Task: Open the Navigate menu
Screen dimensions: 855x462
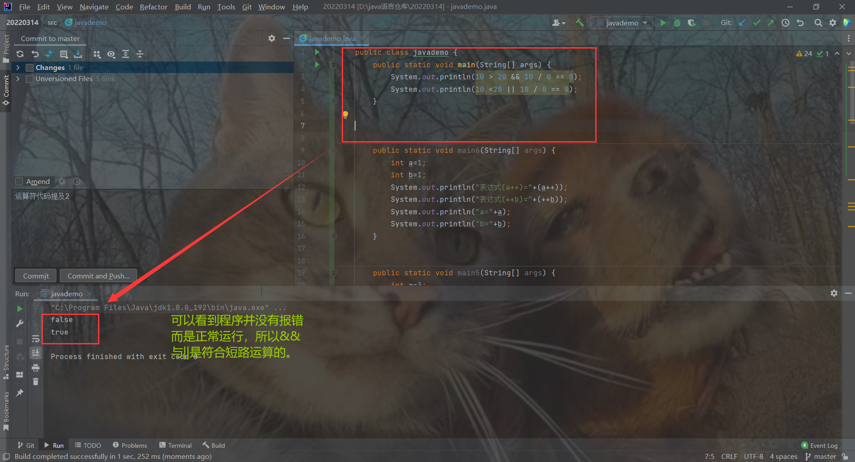Action: click(94, 7)
